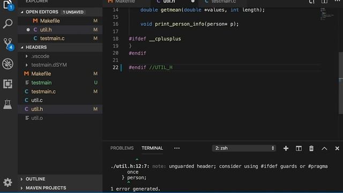Viewport: 343px width, 193px height.
Task: Switch to the PROBLEMS tab
Action: click(122, 148)
